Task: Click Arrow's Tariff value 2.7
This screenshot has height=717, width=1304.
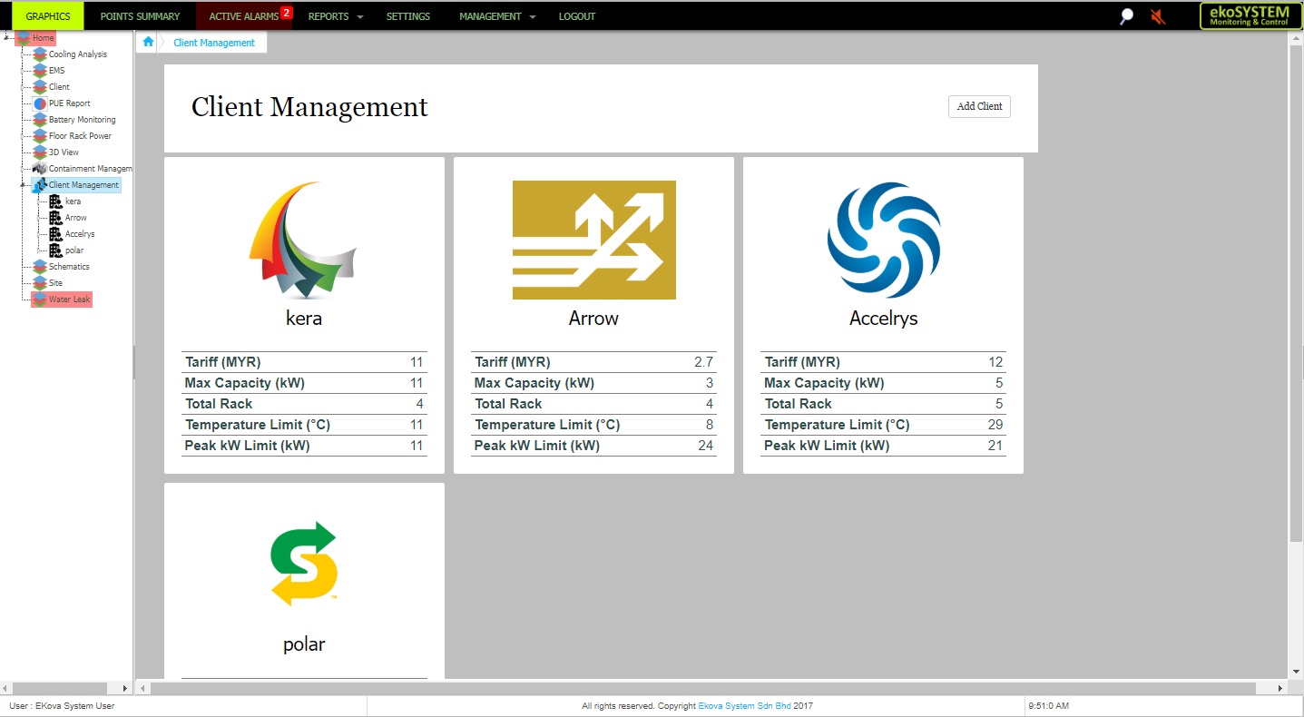Action: pyautogui.click(x=703, y=362)
